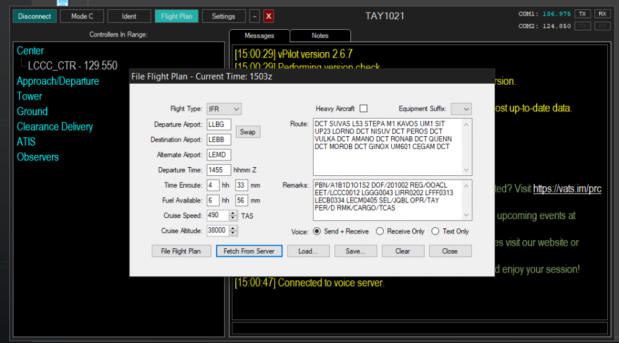Select Text Only voice option

436,232
